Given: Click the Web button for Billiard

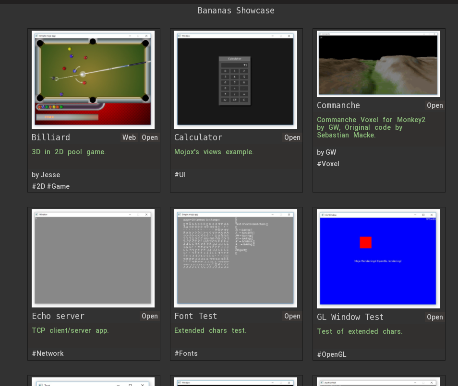Looking at the screenshot, I should point(129,137).
